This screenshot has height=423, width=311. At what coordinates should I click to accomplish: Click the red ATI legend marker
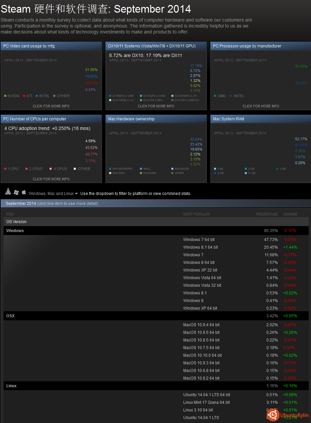point(24,96)
